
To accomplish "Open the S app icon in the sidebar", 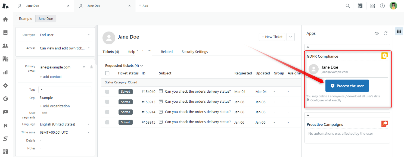I will [5, 139].
